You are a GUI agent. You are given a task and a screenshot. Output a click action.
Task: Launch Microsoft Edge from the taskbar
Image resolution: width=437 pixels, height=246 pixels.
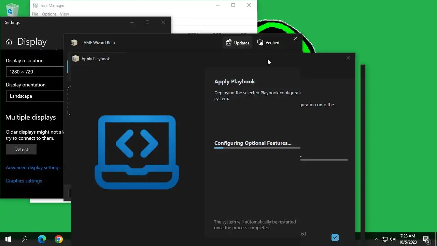[42, 239]
